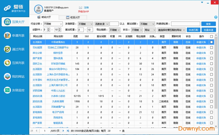Open 我的网站 in the sidebar
The width and height of the screenshot is (219, 135).
click(15, 76)
